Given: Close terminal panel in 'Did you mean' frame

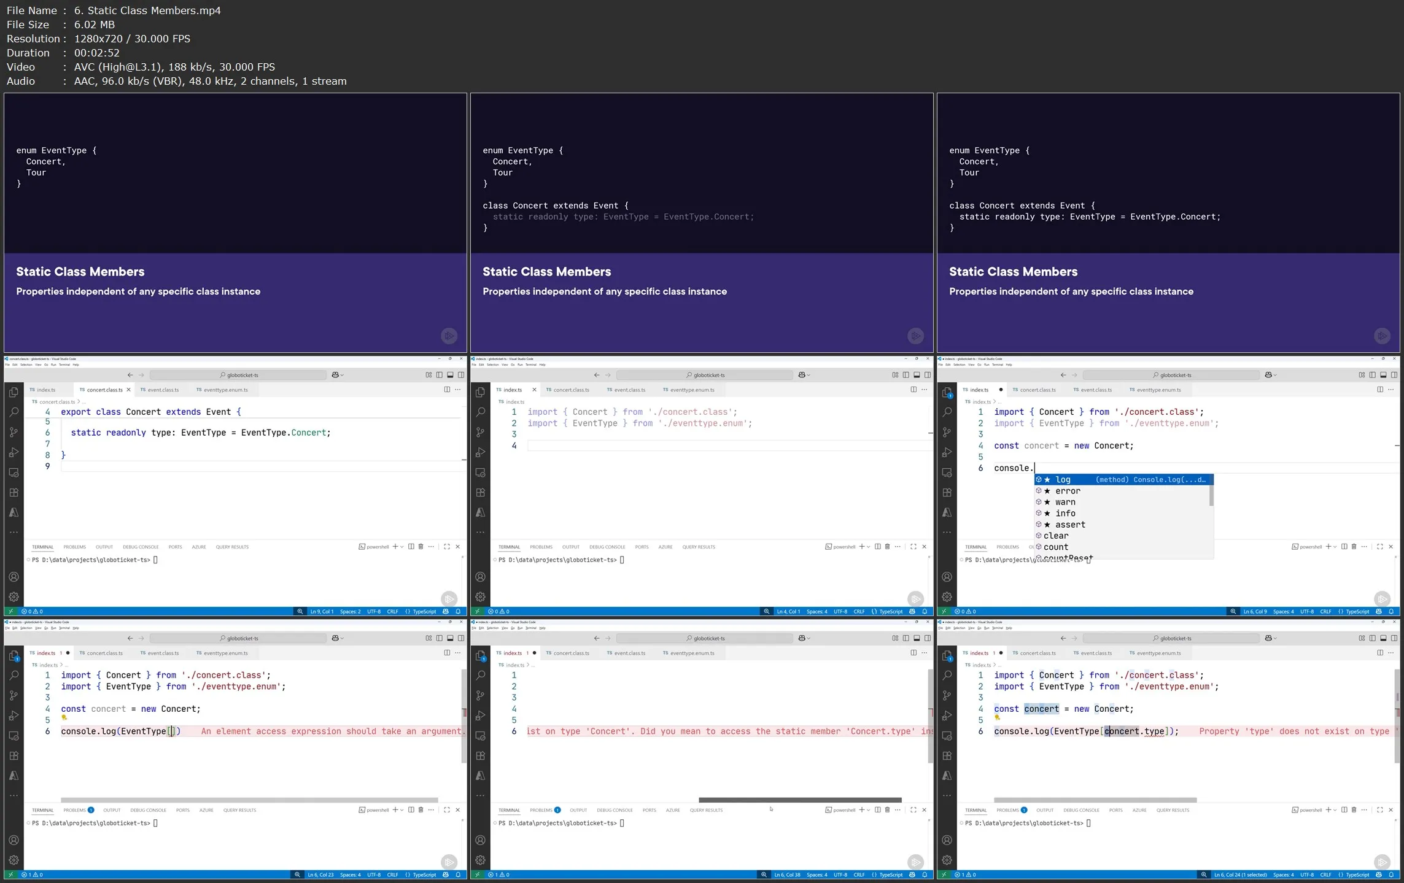Looking at the screenshot, I should 924,810.
